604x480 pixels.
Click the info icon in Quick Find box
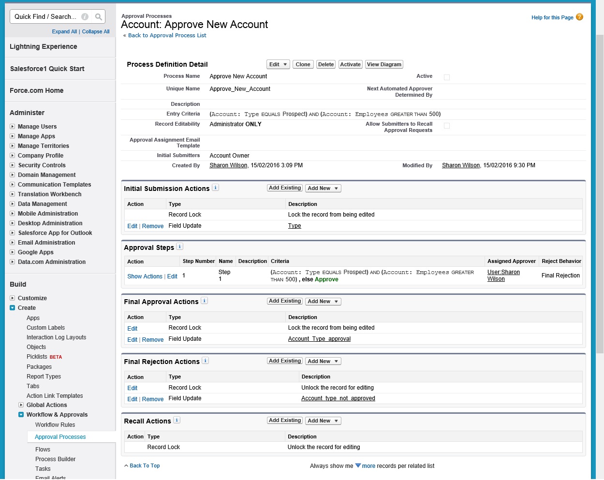[85, 17]
